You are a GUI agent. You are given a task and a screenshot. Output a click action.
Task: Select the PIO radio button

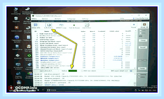140,33
